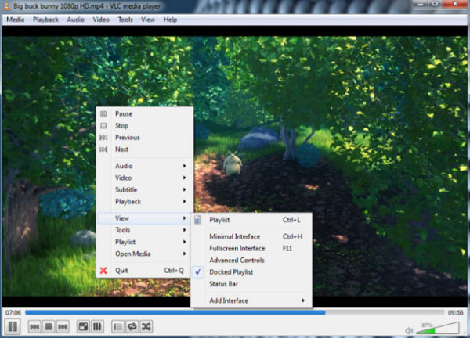Screen dimensions: 470x338
Task: Open the Tools menu in menu bar
Action: pyautogui.click(x=125, y=19)
